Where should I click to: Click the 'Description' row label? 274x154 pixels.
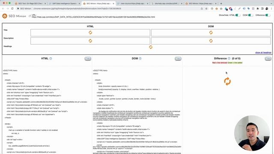(9, 38)
